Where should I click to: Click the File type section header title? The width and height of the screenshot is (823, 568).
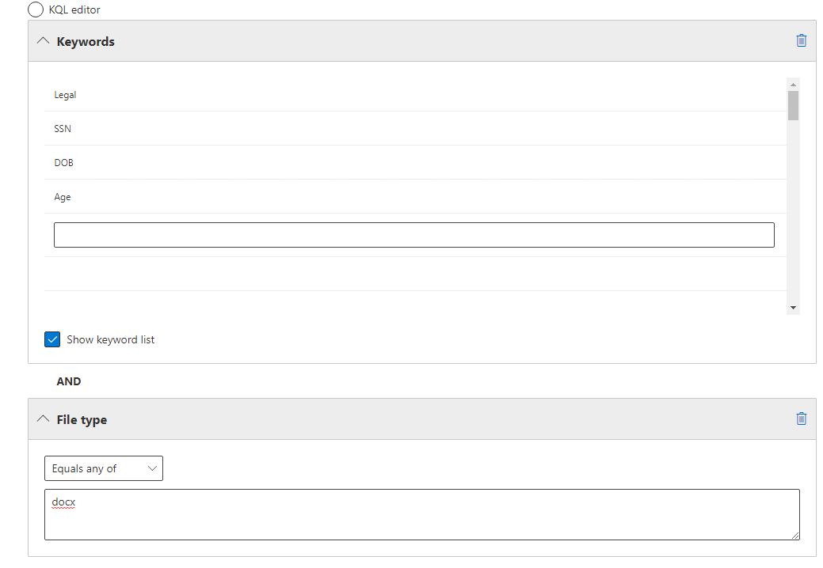(x=82, y=420)
